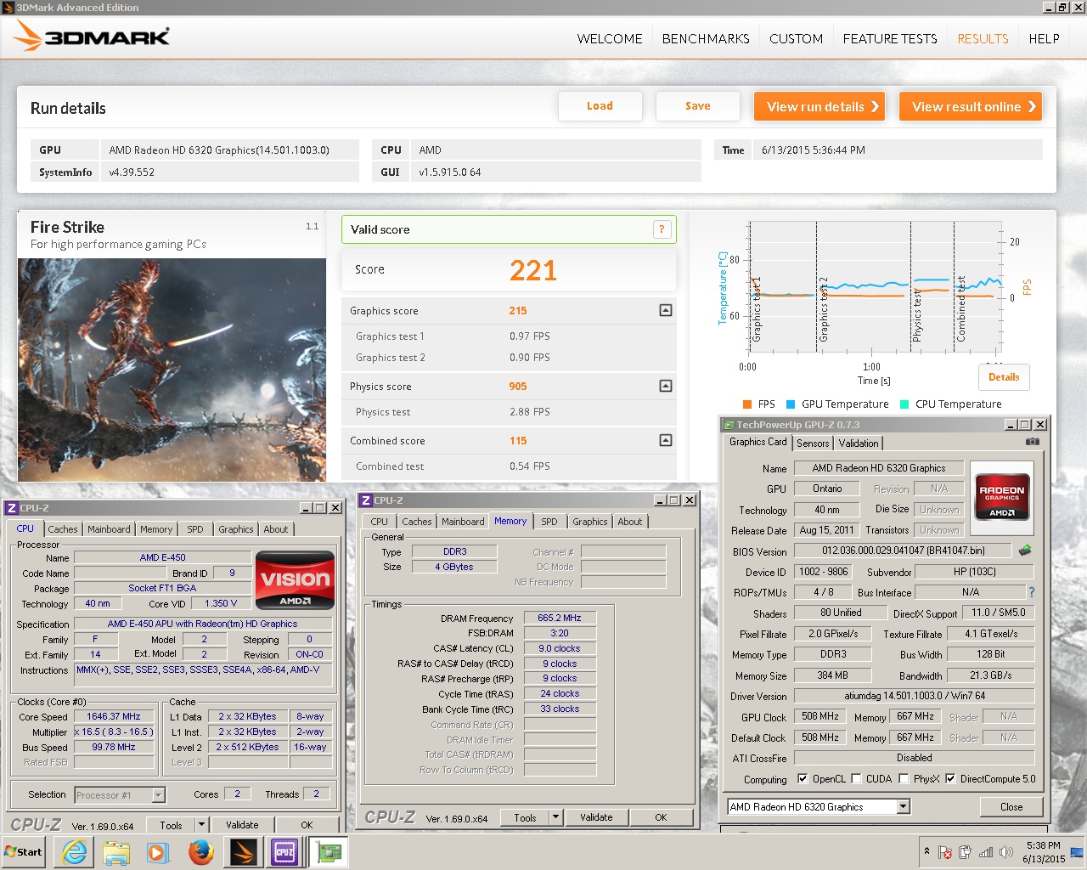Open Internet Explorer from the taskbar

click(x=75, y=852)
